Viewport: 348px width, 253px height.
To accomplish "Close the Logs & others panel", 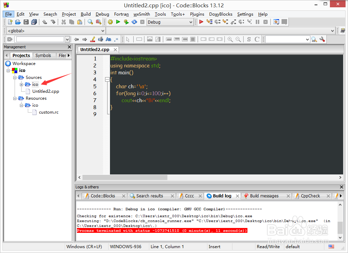I will click(x=341, y=187).
